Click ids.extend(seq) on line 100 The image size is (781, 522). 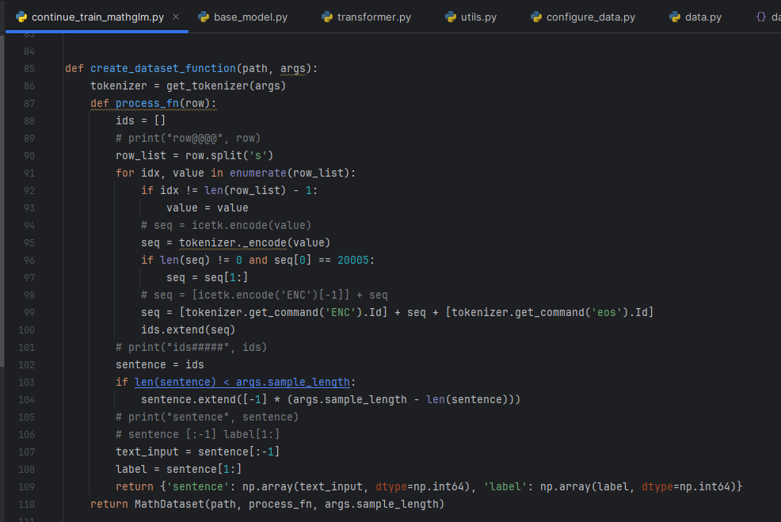pyautogui.click(x=188, y=330)
